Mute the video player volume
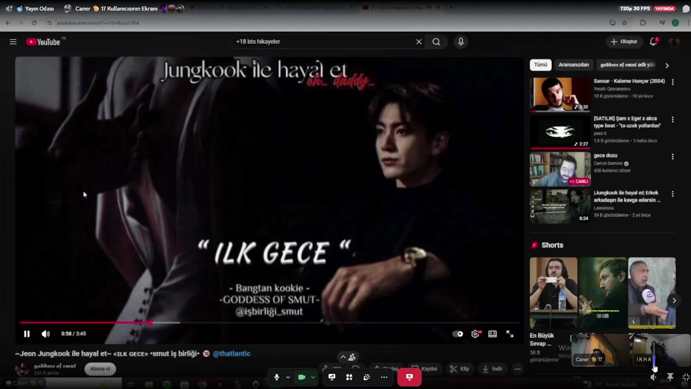This screenshot has height=389, width=691. 46,334
